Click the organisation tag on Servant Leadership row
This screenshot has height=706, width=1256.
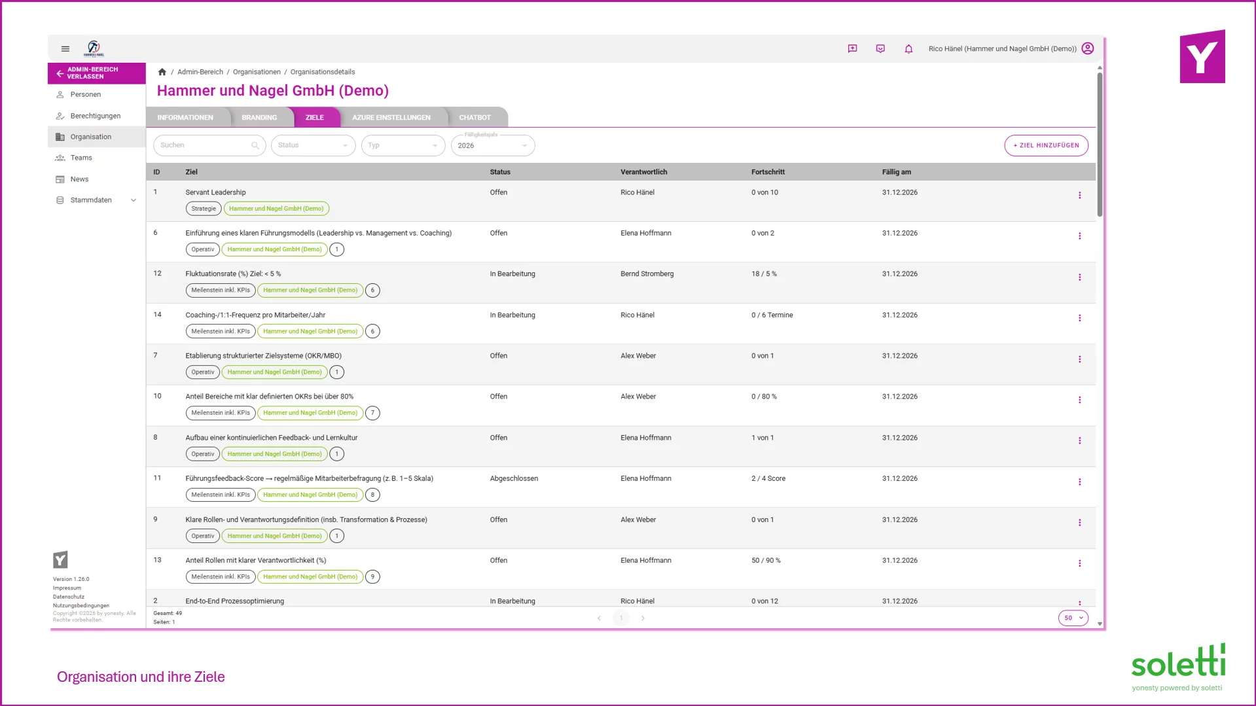pos(276,209)
